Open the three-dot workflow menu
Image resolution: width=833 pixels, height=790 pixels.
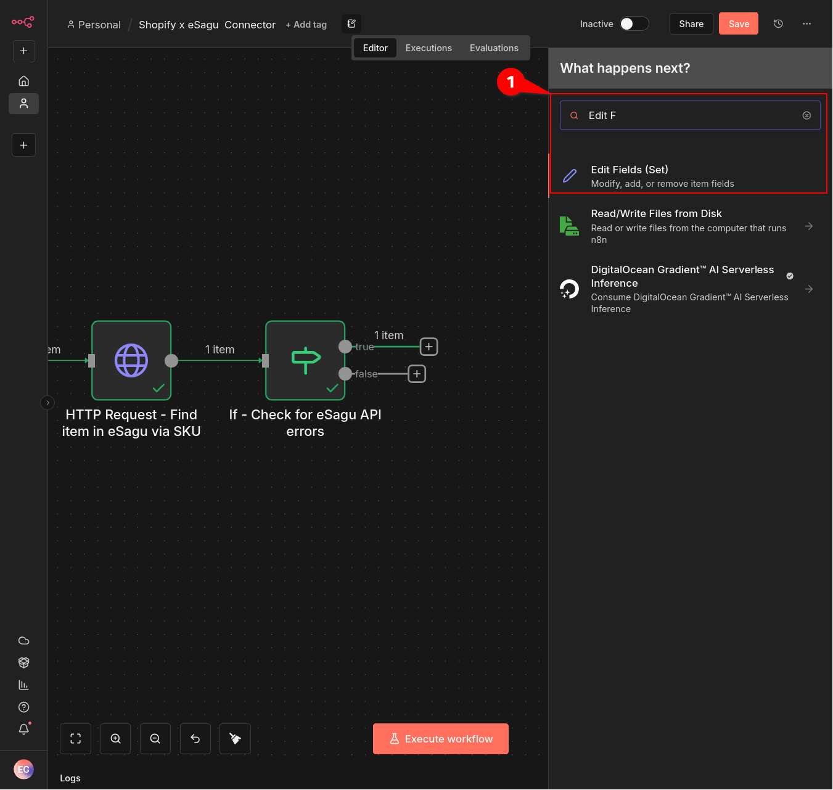click(807, 24)
